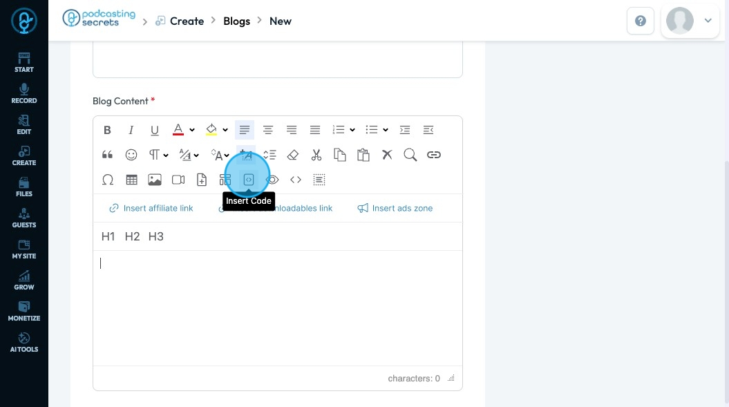This screenshot has height=407, width=729.
Task: Click into the blog content text area
Action: point(278,308)
